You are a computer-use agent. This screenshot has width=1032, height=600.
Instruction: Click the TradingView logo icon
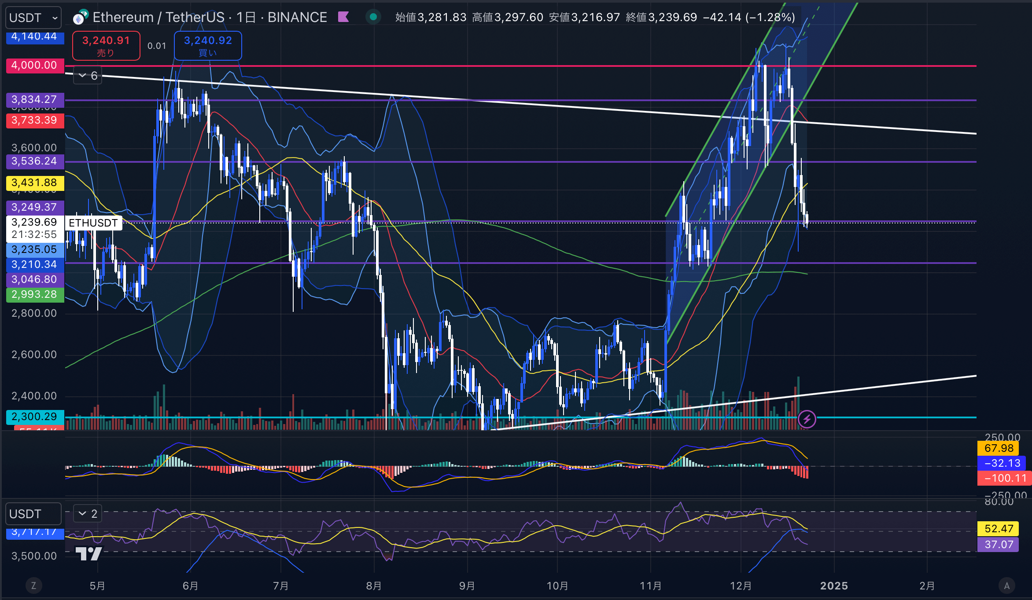point(88,553)
